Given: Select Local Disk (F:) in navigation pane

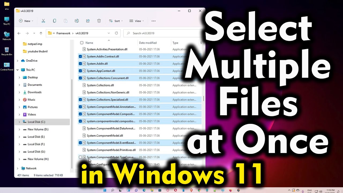Looking at the screenshot, I should (x=36, y=144).
